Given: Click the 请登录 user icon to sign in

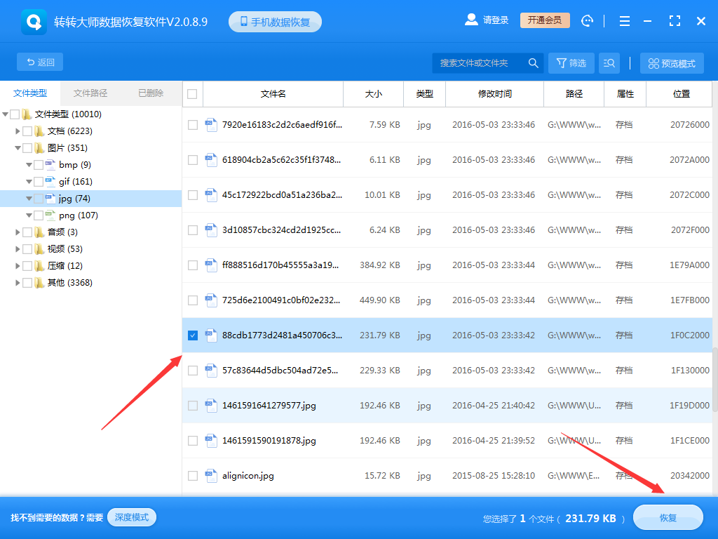Looking at the screenshot, I should click(x=471, y=20).
